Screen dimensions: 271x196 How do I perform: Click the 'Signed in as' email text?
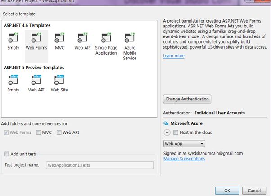point(203,154)
